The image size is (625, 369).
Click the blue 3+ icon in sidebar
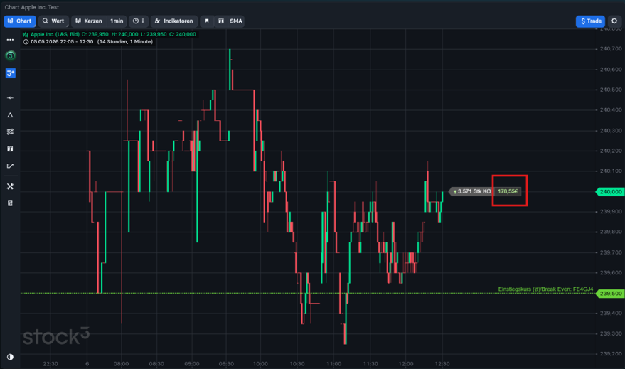click(x=11, y=73)
